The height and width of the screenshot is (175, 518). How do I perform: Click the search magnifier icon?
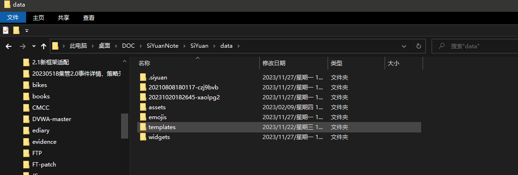tap(441, 46)
